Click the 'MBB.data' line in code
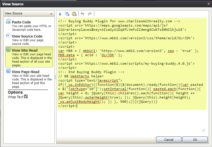The image size is (212, 147). (90, 55)
